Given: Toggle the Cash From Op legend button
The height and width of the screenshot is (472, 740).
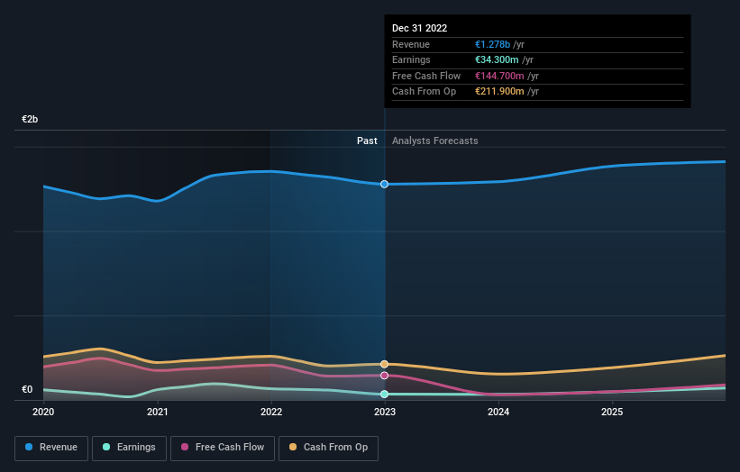Looking at the screenshot, I should [x=328, y=448].
